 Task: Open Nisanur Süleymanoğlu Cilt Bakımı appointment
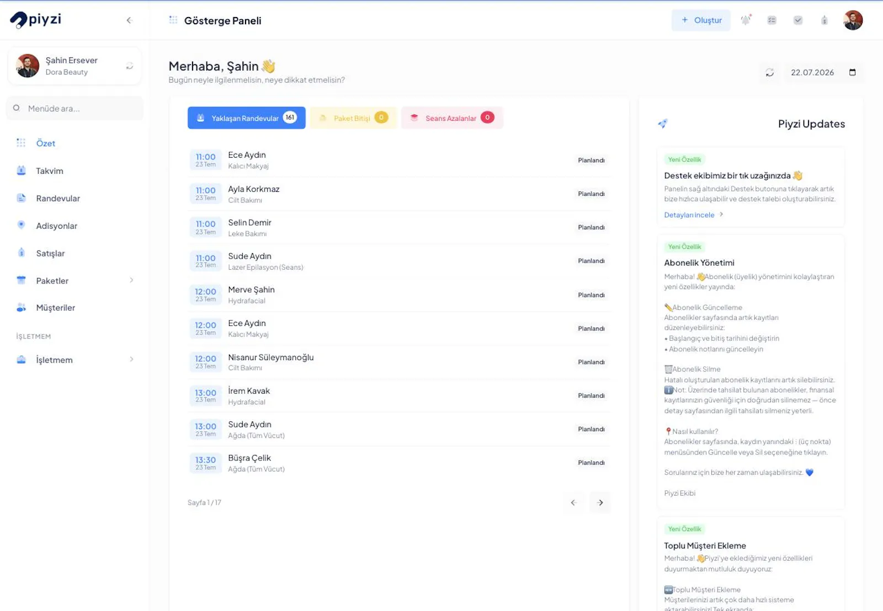399,362
